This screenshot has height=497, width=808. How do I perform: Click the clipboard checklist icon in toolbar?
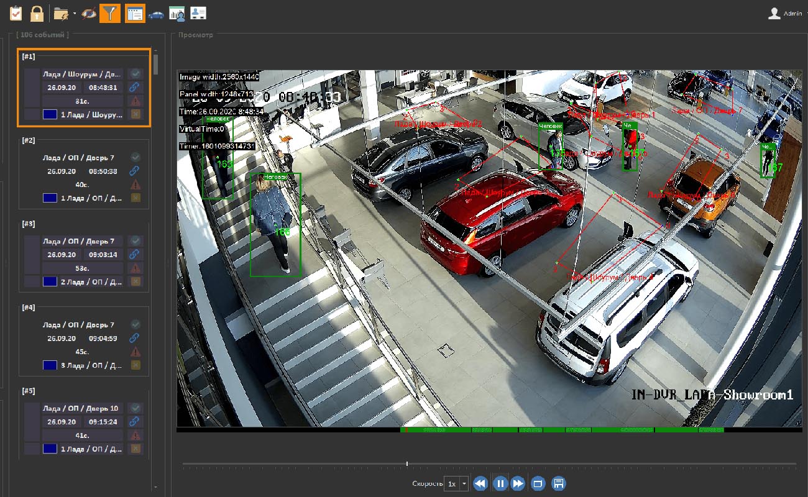(16, 12)
